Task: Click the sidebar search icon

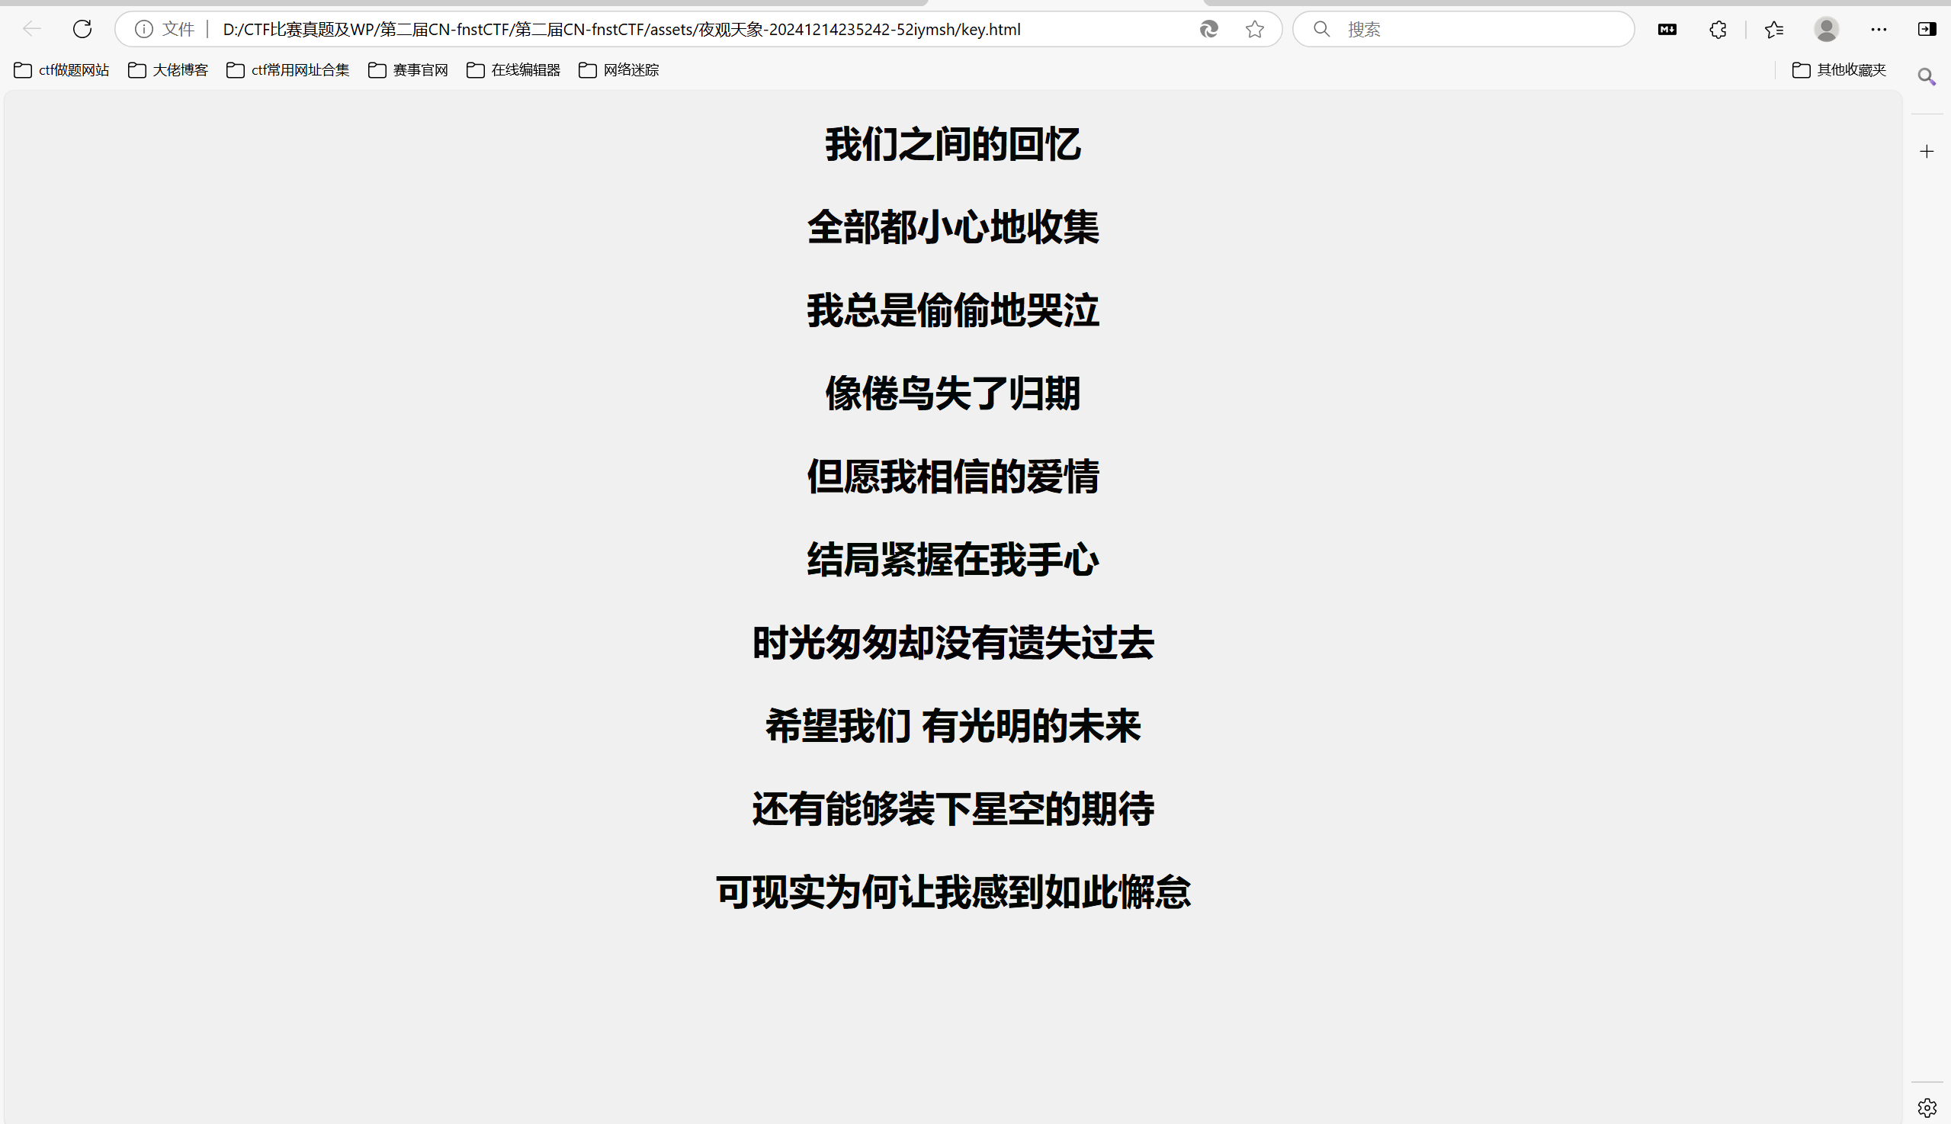Action: click(1927, 76)
